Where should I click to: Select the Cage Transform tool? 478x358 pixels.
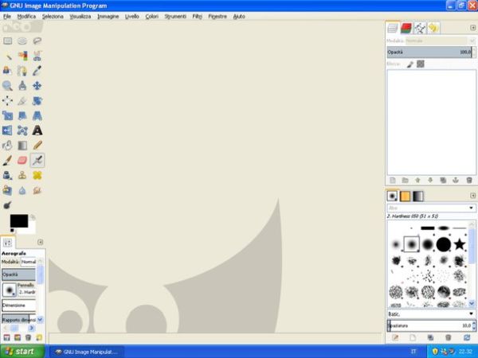point(22,130)
